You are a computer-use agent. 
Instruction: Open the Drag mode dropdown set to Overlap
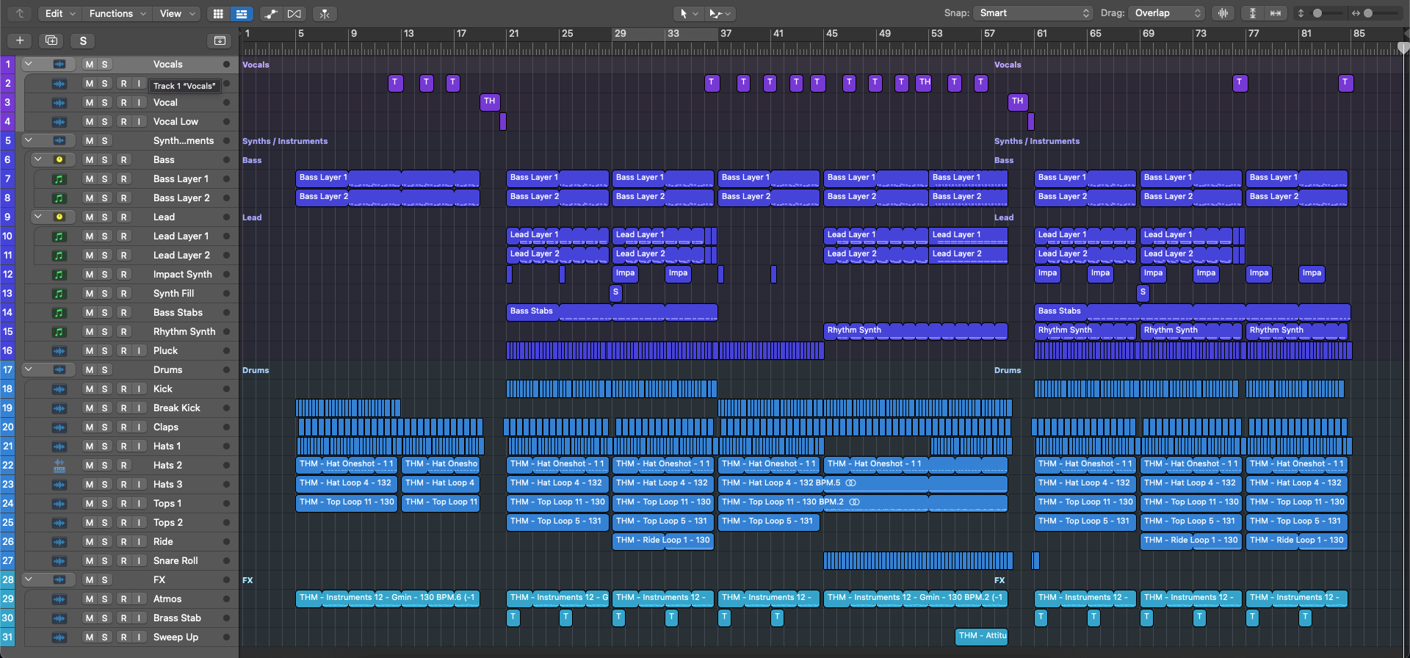[1168, 13]
